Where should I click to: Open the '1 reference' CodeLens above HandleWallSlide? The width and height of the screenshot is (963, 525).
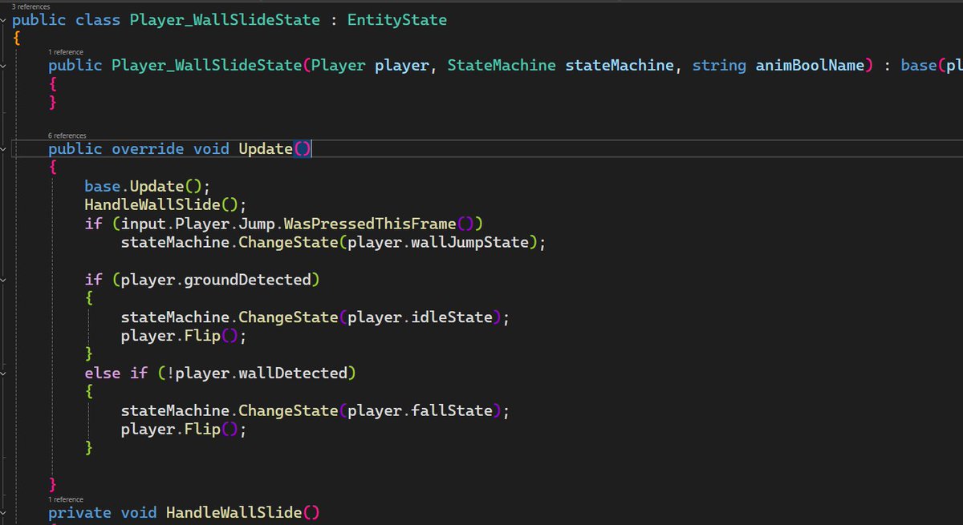tap(67, 499)
